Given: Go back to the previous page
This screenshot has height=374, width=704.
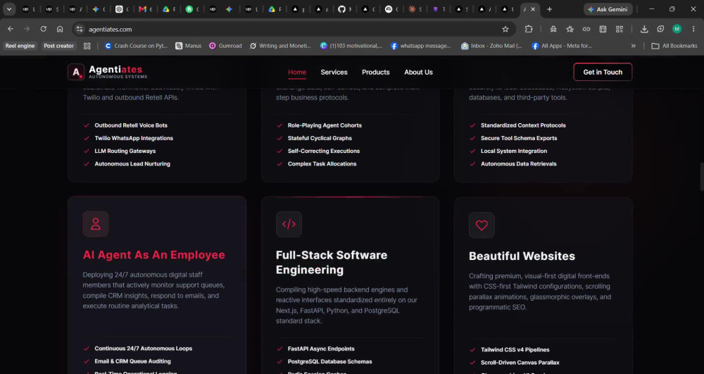Looking at the screenshot, I should (x=11, y=29).
